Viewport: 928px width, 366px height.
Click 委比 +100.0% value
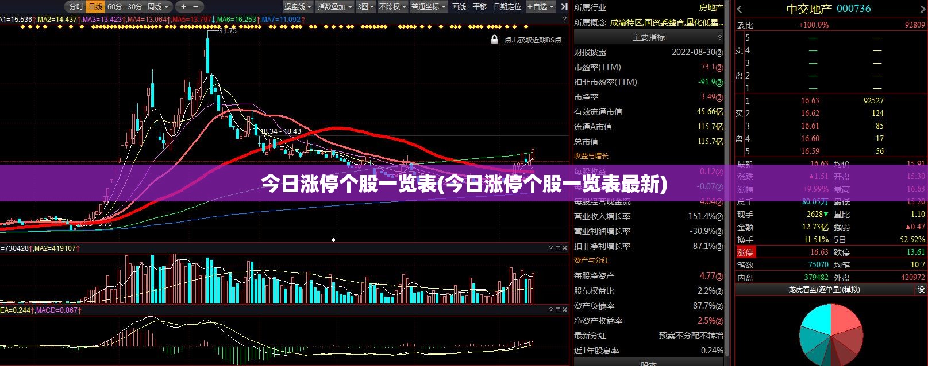tap(814, 25)
